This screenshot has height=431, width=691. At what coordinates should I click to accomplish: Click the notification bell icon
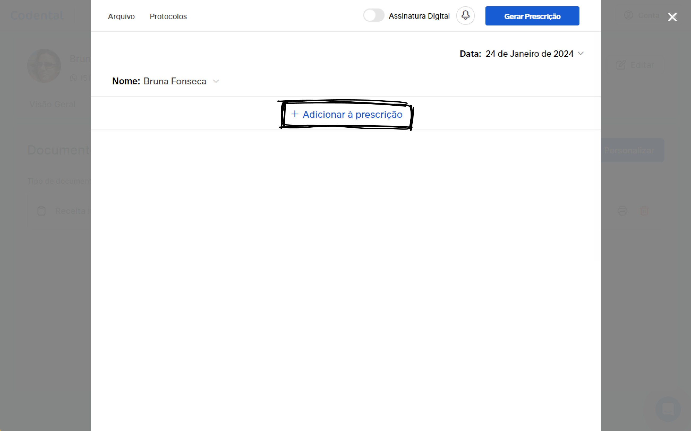click(465, 16)
